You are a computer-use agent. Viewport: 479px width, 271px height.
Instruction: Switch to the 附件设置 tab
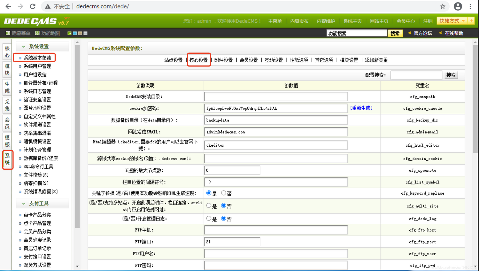(x=223, y=60)
